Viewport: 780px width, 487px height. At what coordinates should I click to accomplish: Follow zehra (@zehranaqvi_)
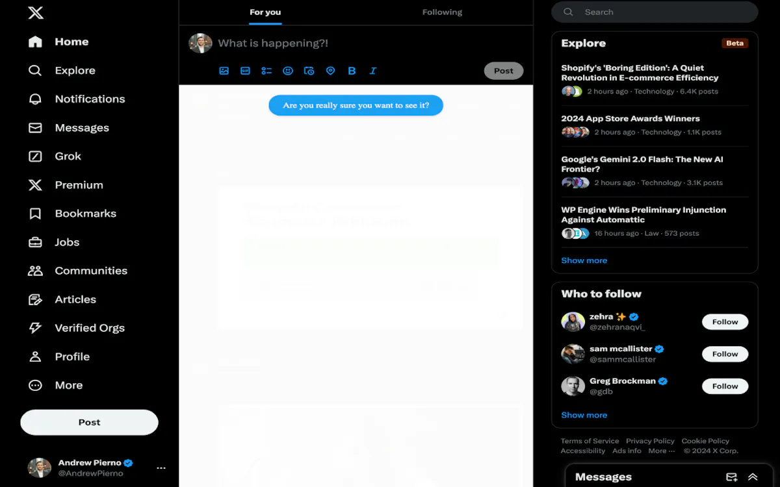pos(725,322)
